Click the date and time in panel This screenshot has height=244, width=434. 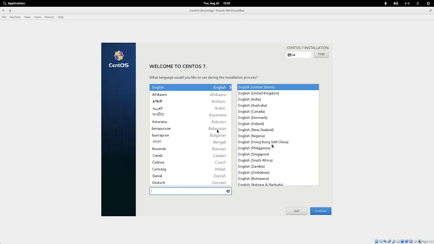coord(217,3)
